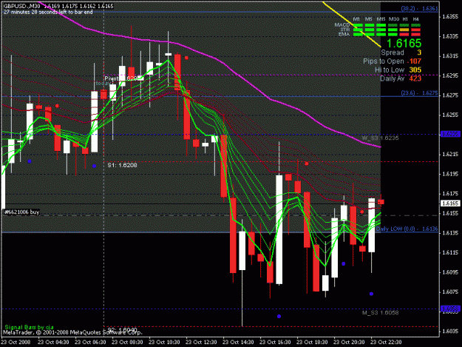Select the S1: 1.6208 support label
The width and height of the screenshot is (462, 347).
pyautogui.click(x=122, y=165)
